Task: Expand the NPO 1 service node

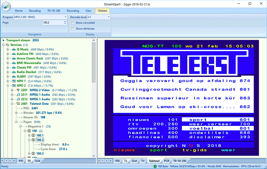Action: point(8,81)
